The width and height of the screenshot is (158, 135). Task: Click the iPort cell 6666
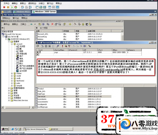[105, 52]
